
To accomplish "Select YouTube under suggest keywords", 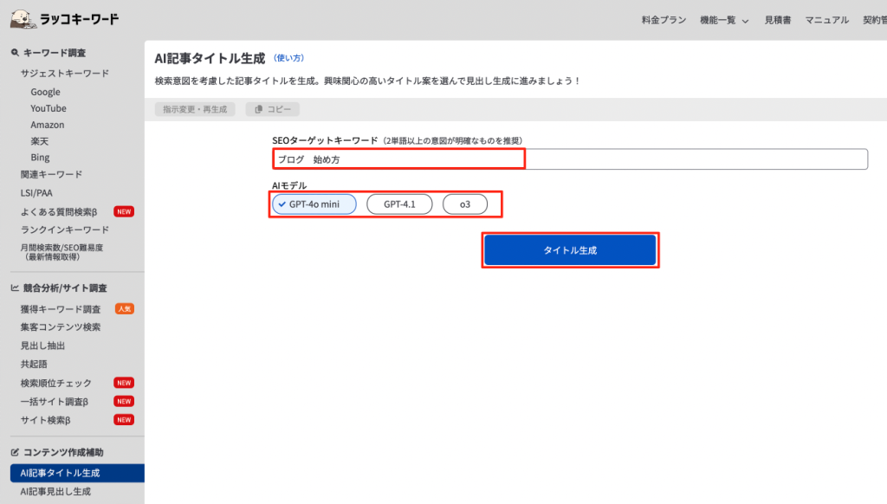I will pos(49,108).
